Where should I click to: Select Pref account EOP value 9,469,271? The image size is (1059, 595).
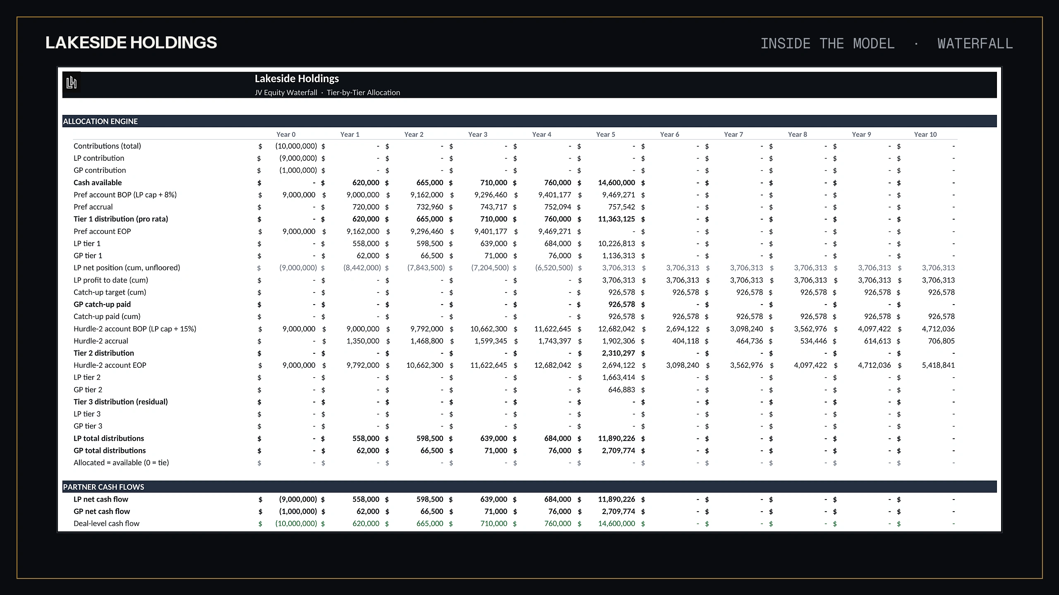coord(554,231)
